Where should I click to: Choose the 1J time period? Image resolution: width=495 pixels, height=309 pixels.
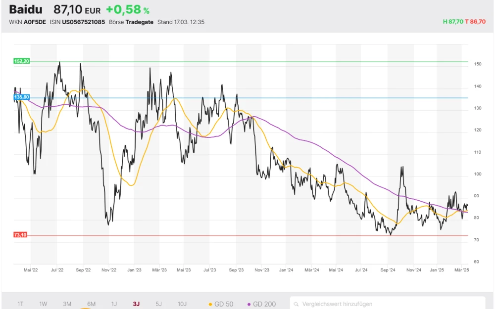pyautogui.click(x=114, y=304)
